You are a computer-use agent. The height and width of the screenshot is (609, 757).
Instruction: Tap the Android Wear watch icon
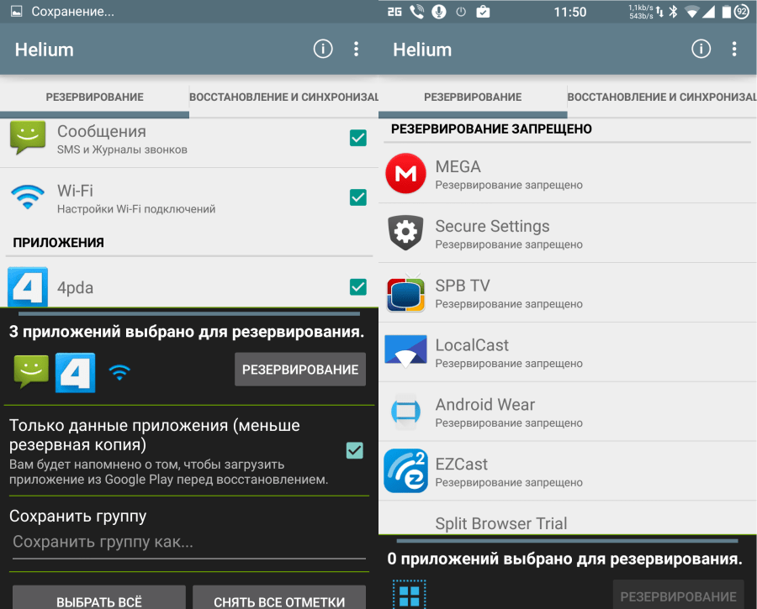[x=405, y=412]
